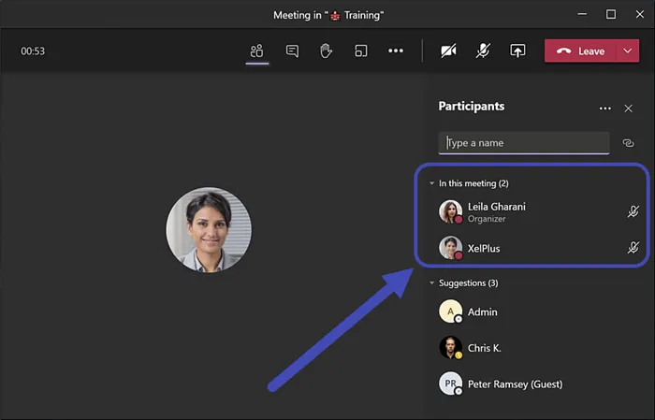The image size is (655, 420).
Task: Collapse the In this meeting section
Action: (431, 183)
